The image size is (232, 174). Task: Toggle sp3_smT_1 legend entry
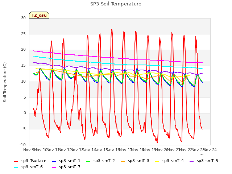[x=66, y=161]
